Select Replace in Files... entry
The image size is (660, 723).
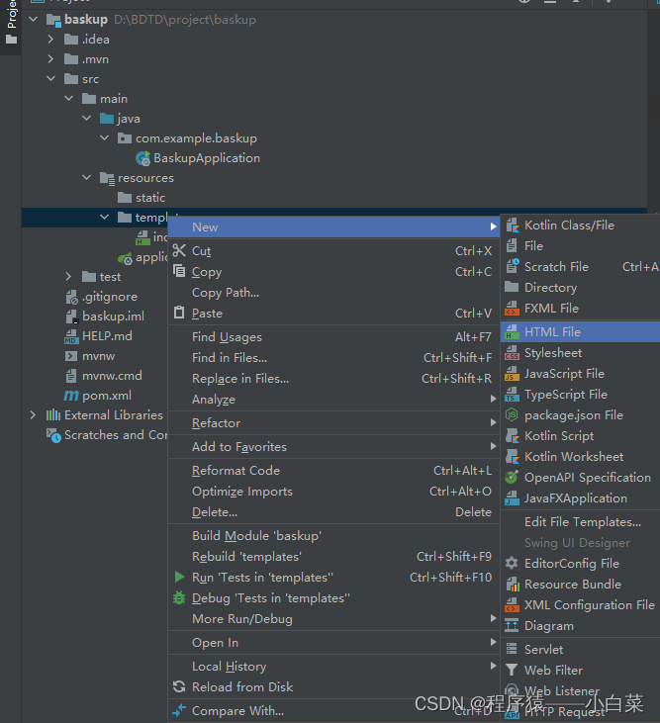[333, 379]
